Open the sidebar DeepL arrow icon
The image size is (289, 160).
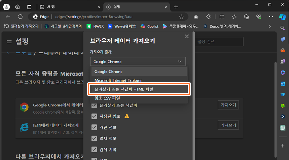(283, 117)
